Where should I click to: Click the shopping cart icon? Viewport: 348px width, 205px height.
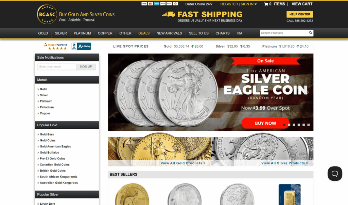(x=266, y=4)
